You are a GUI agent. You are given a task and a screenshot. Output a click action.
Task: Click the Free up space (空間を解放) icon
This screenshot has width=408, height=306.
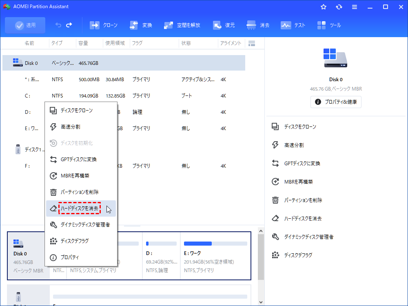pyautogui.click(x=169, y=25)
